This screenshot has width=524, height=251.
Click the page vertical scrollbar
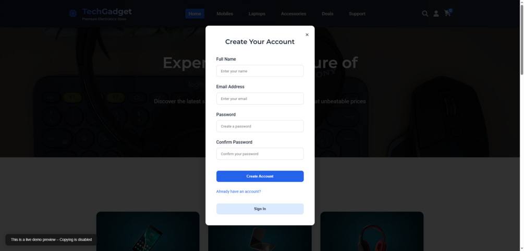[522, 125]
